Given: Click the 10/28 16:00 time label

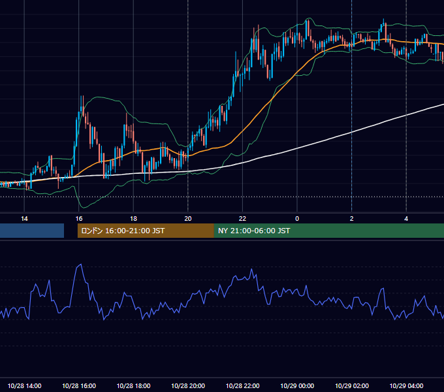Looking at the screenshot, I should (x=79, y=385).
